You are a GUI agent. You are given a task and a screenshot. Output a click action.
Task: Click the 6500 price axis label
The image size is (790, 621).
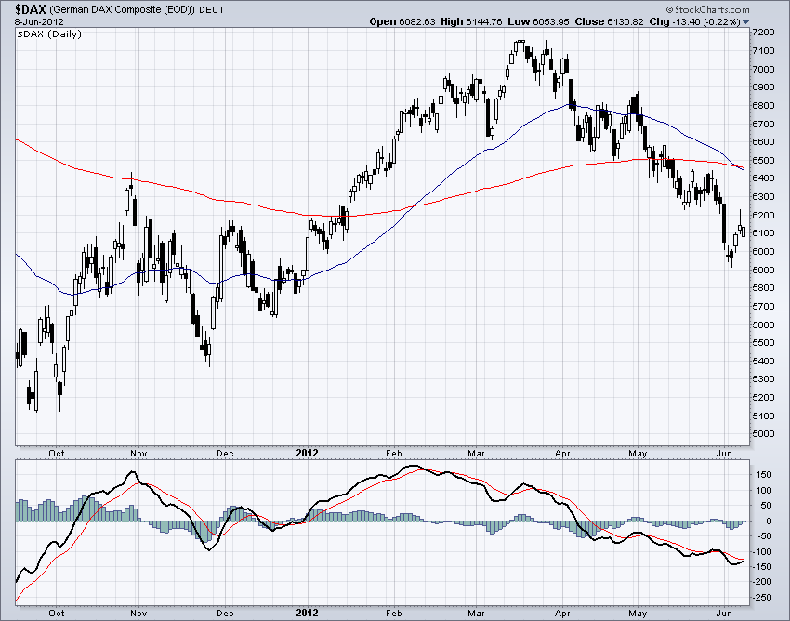(x=763, y=160)
